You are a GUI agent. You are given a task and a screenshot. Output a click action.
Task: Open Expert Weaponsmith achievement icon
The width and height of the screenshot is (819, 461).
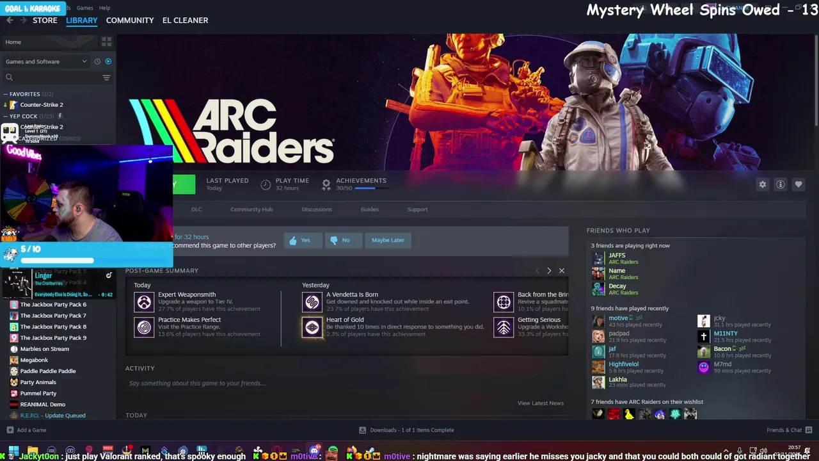tap(144, 302)
